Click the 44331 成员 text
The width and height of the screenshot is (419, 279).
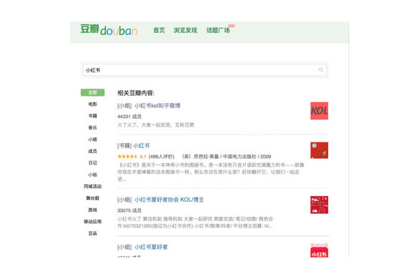tap(129, 116)
